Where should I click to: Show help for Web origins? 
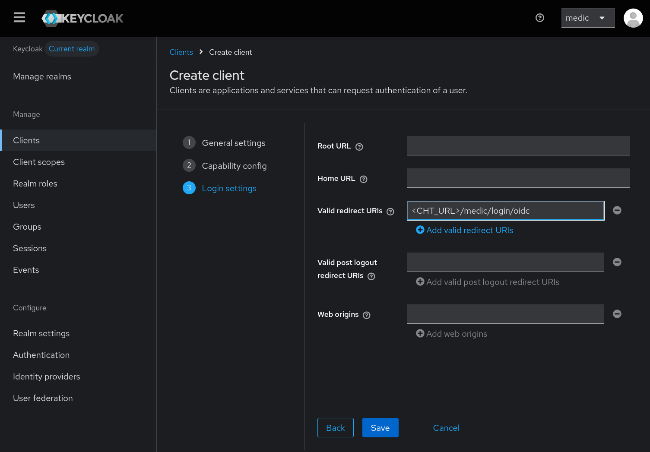367,315
